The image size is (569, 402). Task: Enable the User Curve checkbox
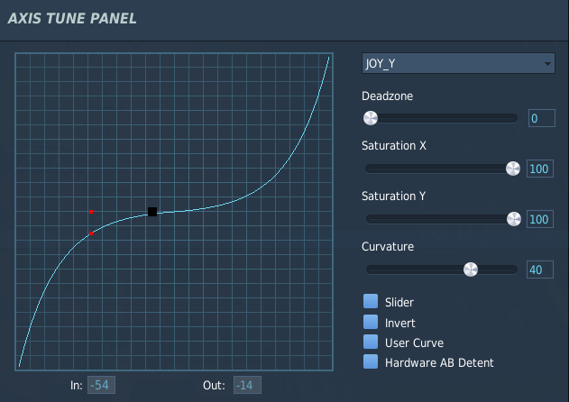pyautogui.click(x=371, y=342)
